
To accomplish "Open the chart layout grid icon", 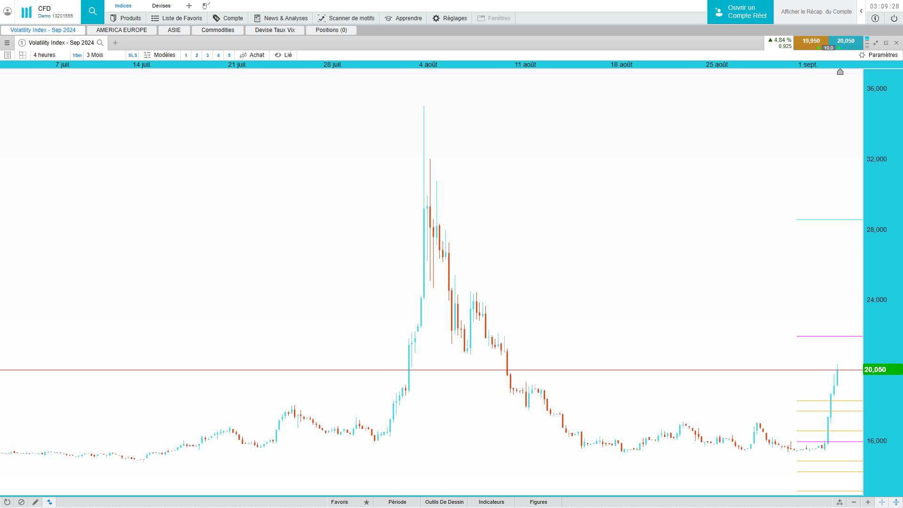I will coord(23,55).
